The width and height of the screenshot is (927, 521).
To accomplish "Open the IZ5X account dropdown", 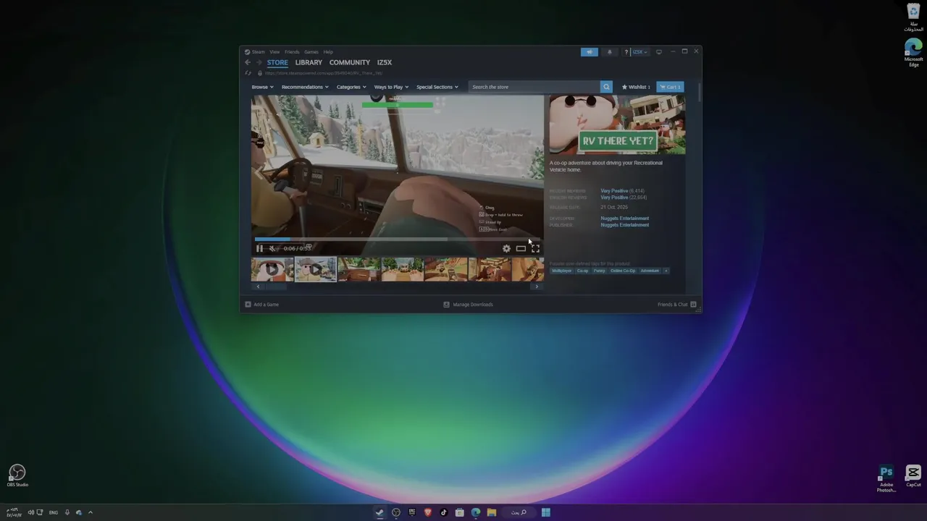I will point(639,52).
